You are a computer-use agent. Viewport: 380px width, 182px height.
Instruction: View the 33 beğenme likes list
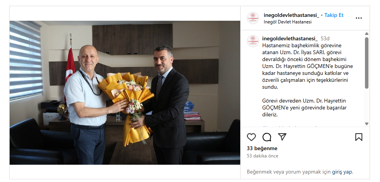click(262, 149)
